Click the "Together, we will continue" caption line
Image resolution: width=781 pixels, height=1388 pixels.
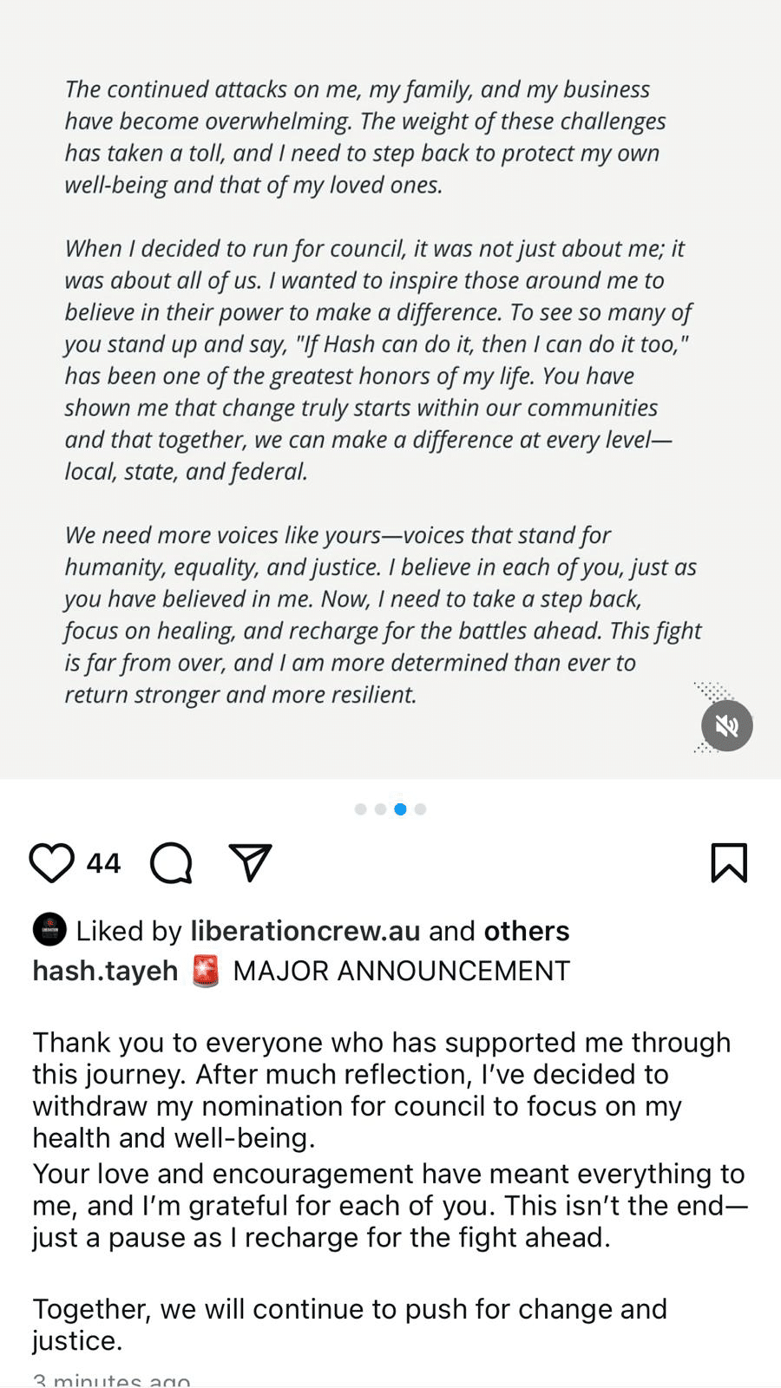350,1324
